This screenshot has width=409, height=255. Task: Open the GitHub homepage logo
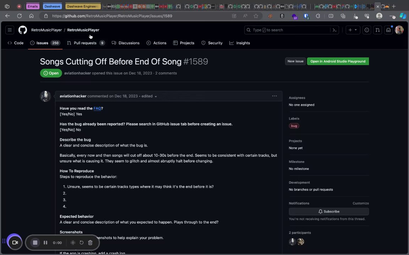coord(23,30)
